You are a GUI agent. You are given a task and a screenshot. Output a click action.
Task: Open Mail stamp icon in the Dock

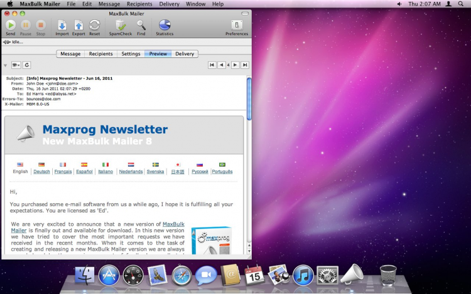pyautogui.click(x=158, y=275)
